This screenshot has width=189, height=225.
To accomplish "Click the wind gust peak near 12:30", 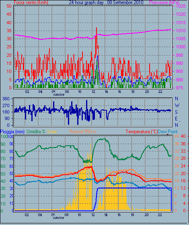I will pos(97,28).
